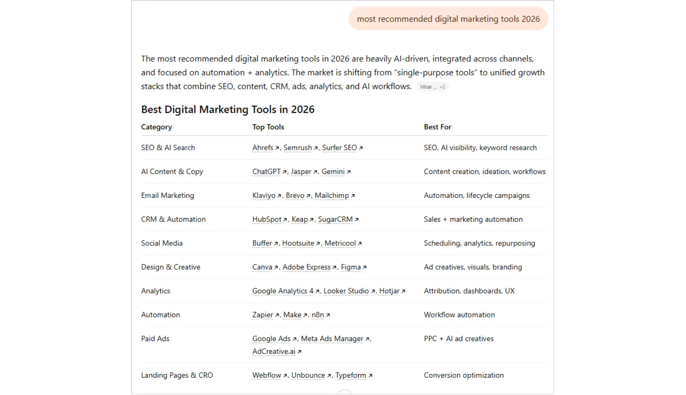Select the 'Landing Pages & CRO' category cell
This screenshot has width=686, height=395.
(x=177, y=375)
